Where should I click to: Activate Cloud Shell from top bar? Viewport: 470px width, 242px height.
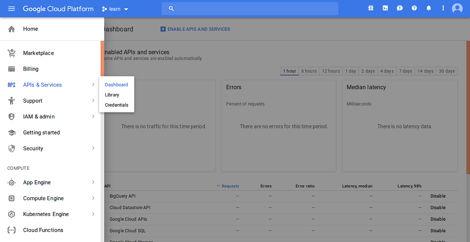385,8
